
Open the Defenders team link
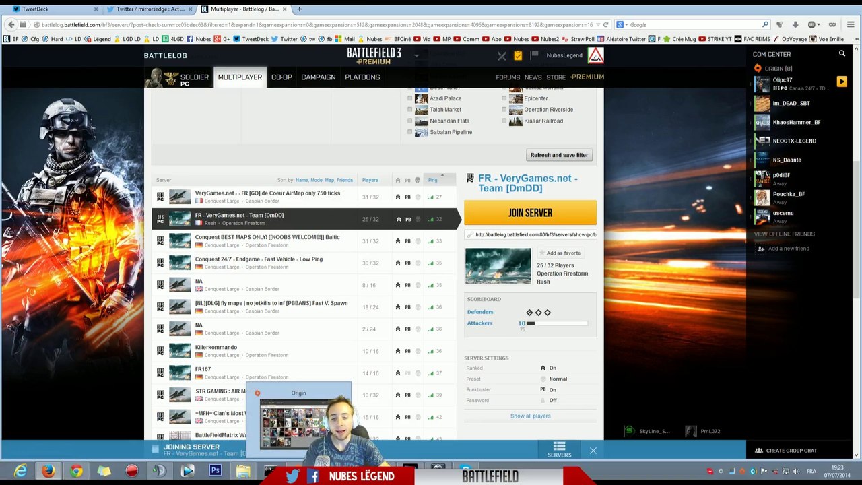(480, 312)
